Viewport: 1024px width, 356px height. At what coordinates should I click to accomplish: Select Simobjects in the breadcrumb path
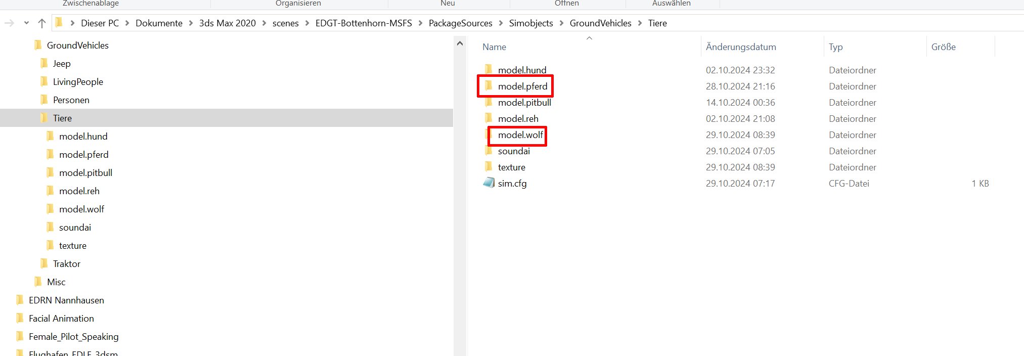531,23
